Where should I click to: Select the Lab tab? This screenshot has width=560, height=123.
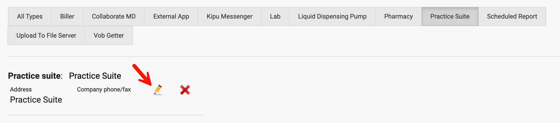pyautogui.click(x=275, y=16)
